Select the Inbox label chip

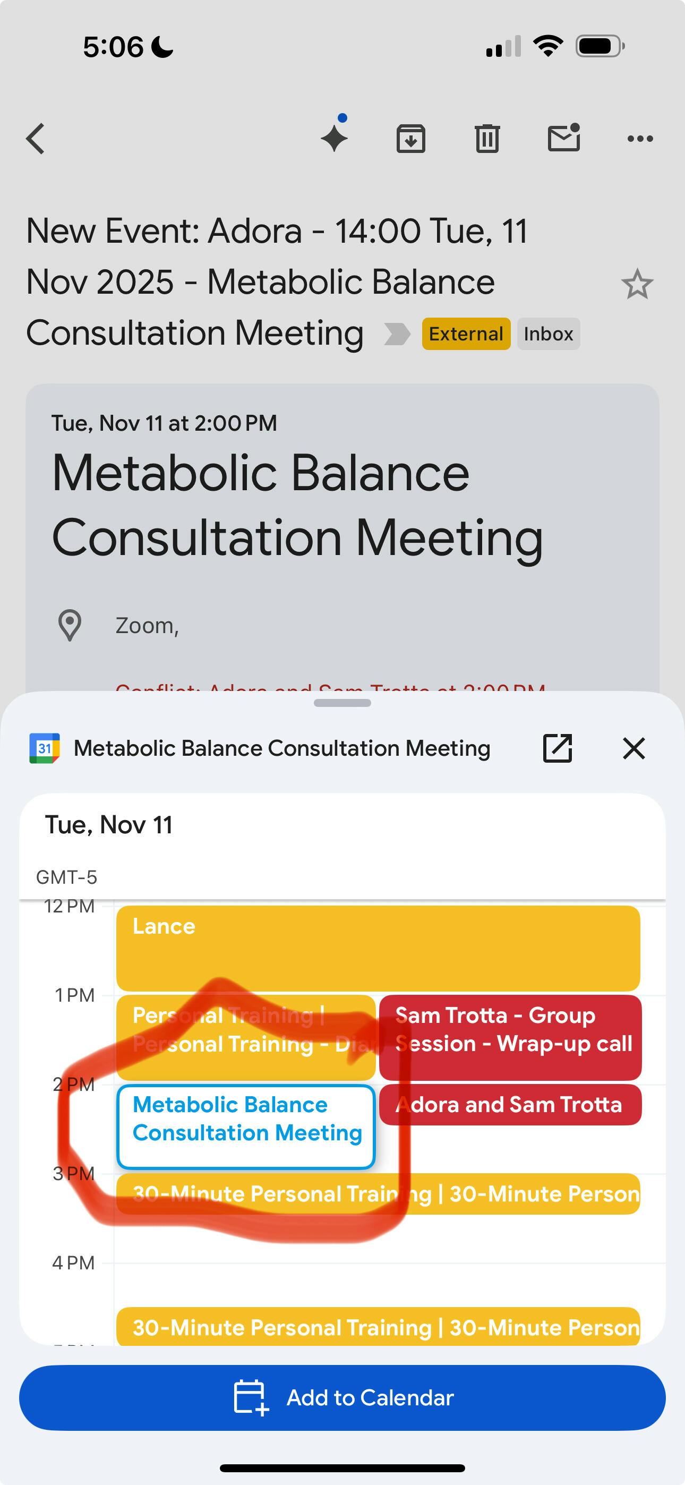click(x=549, y=334)
